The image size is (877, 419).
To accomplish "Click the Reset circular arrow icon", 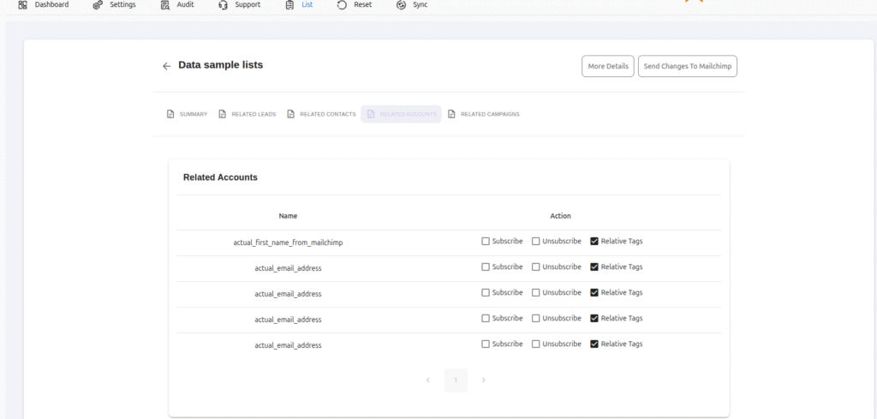I will click(x=343, y=5).
